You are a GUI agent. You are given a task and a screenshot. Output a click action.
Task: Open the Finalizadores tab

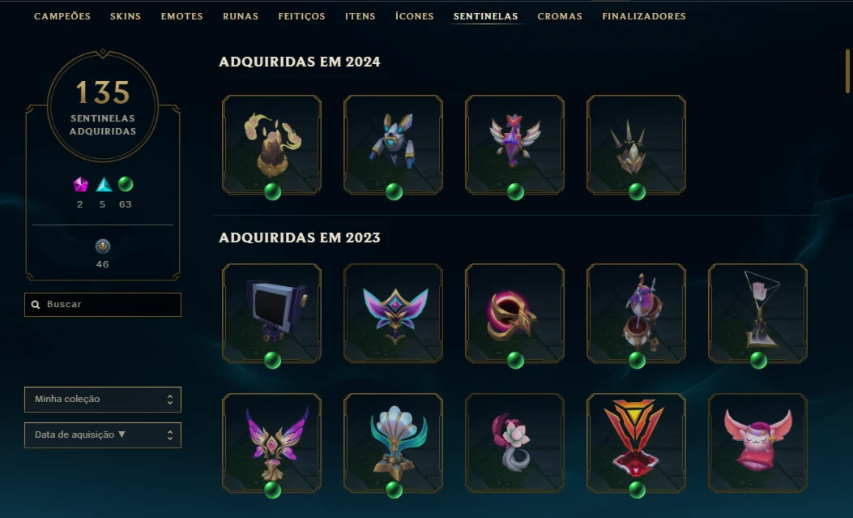click(644, 16)
